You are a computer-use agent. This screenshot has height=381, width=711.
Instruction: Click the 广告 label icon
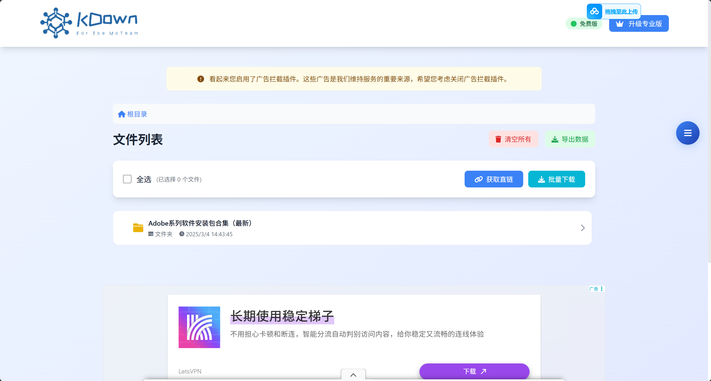click(x=593, y=289)
